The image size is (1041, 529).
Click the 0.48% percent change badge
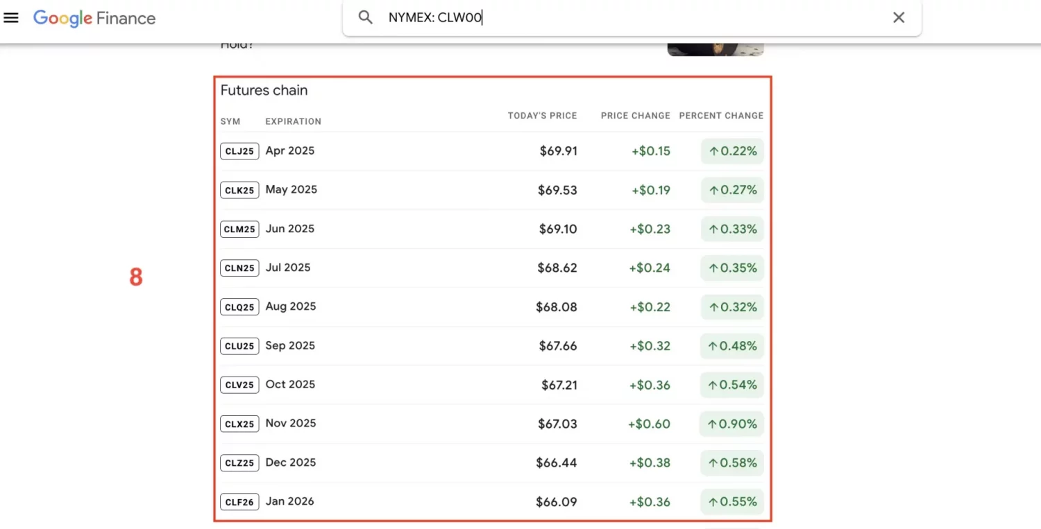click(x=732, y=346)
